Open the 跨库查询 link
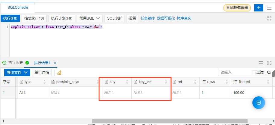 click(184, 18)
